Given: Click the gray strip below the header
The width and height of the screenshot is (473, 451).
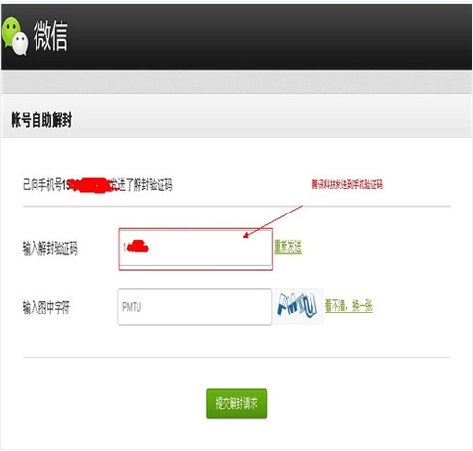Looking at the screenshot, I should (x=236, y=83).
